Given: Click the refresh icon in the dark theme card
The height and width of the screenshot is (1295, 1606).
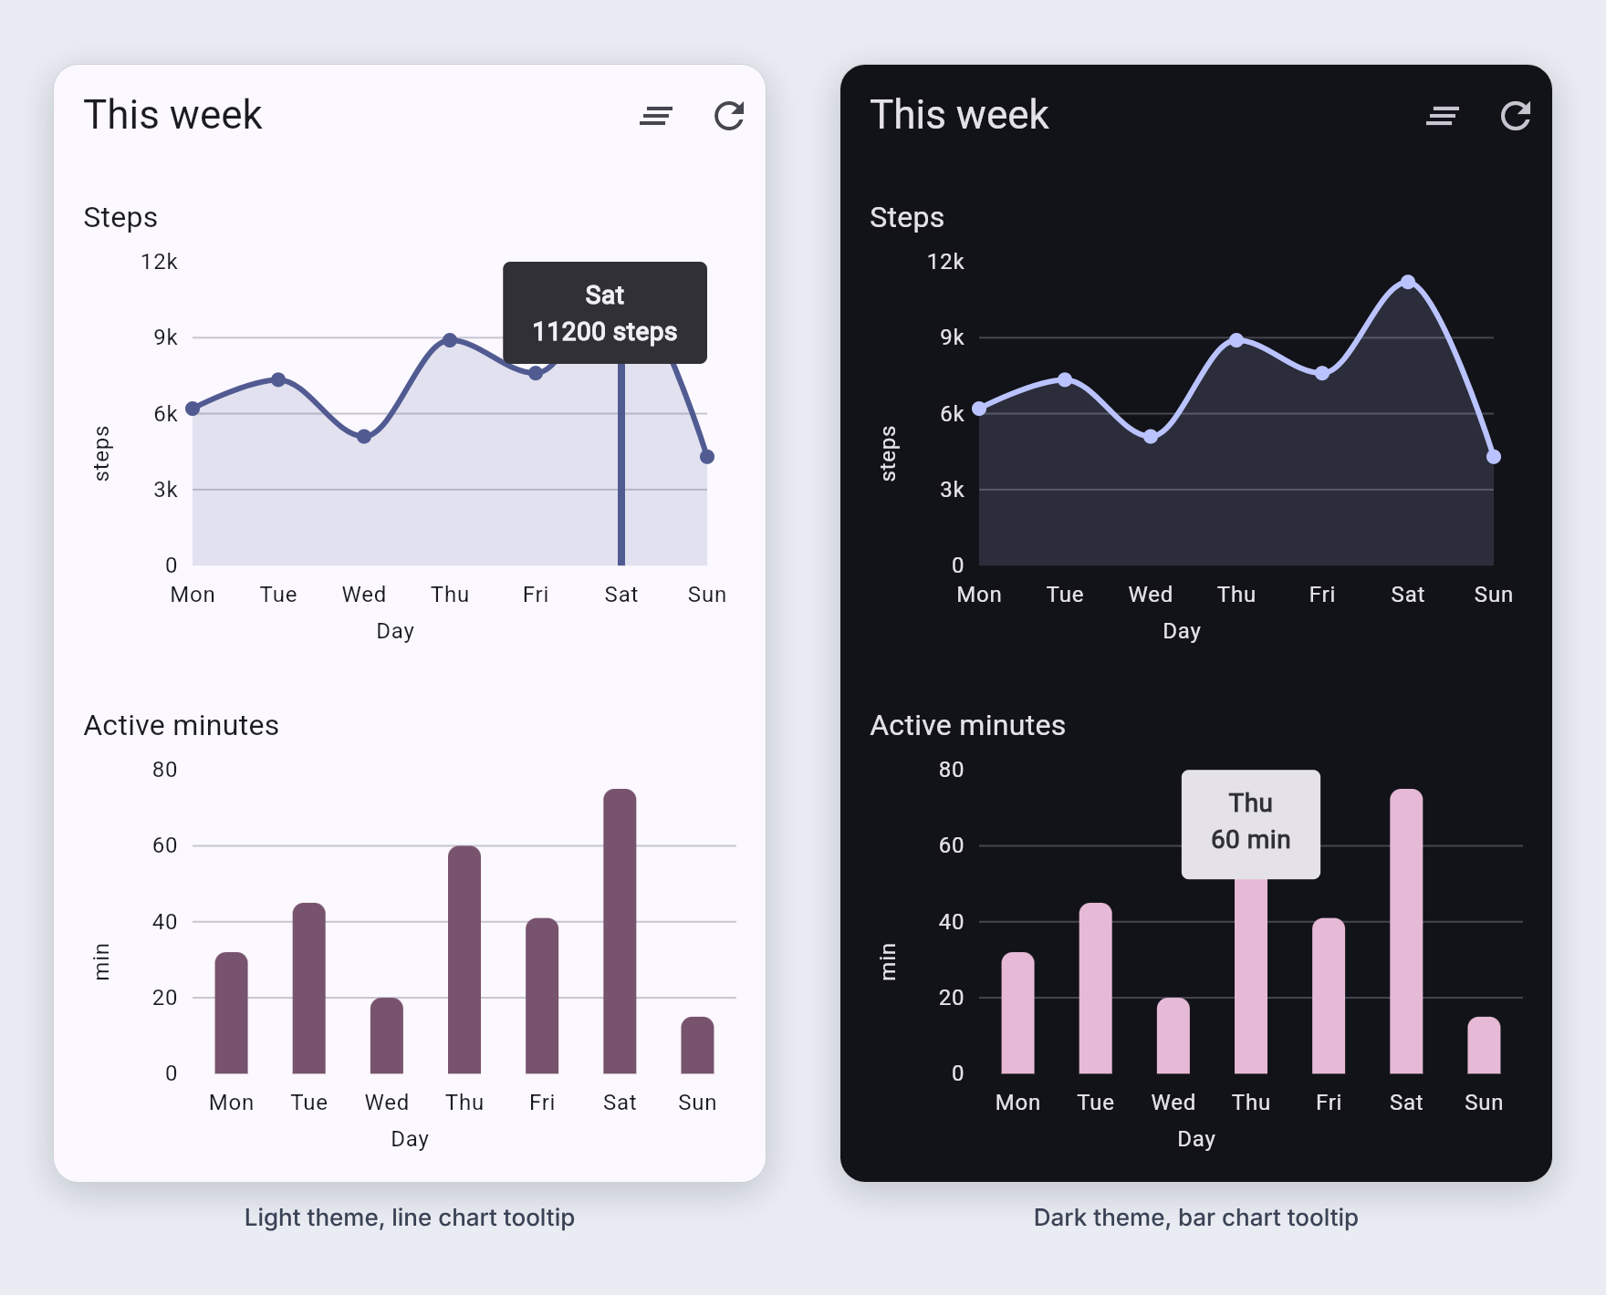Looking at the screenshot, I should point(1516,116).
